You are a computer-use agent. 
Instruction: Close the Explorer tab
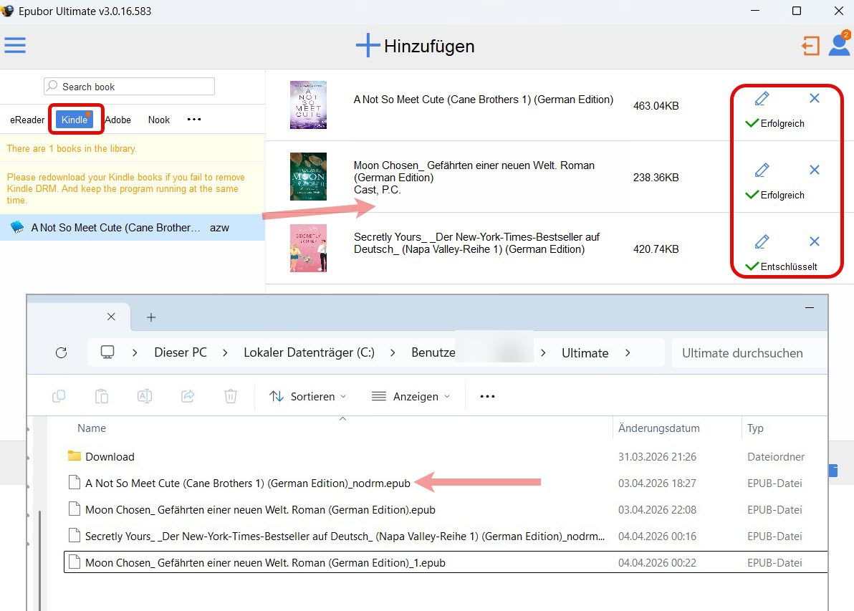coord(111,317)
